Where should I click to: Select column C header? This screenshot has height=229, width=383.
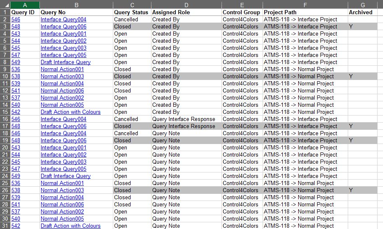pyautogui.click(x=132, y=5)
